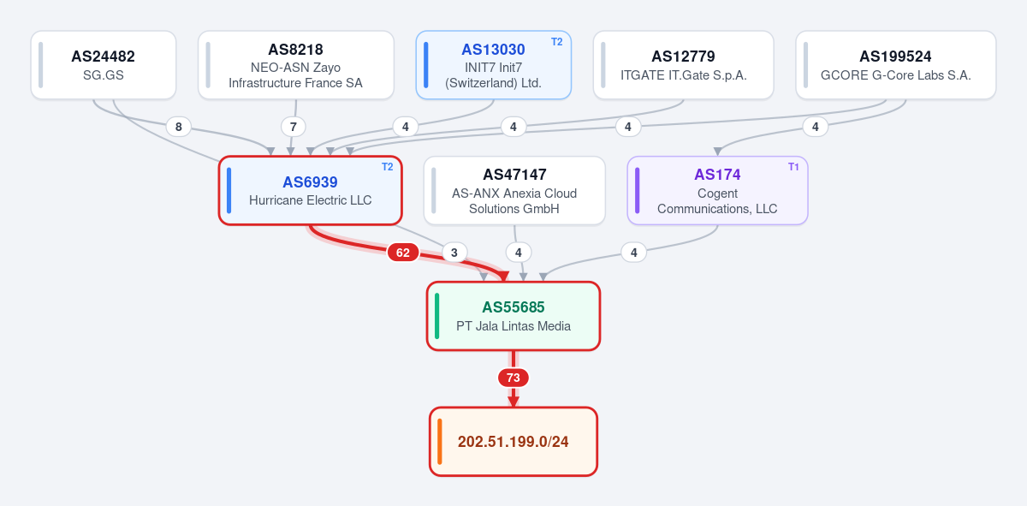1027x506 pixels.
Task: Click the AS6939 Hurricane Electric node
Action: (311, 191)
